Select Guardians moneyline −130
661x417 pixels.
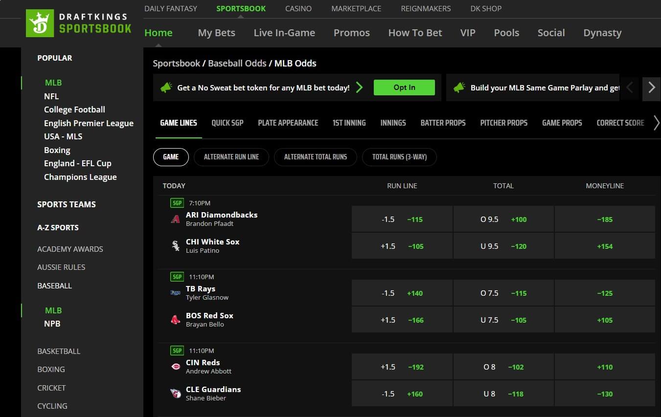point(605,394)
